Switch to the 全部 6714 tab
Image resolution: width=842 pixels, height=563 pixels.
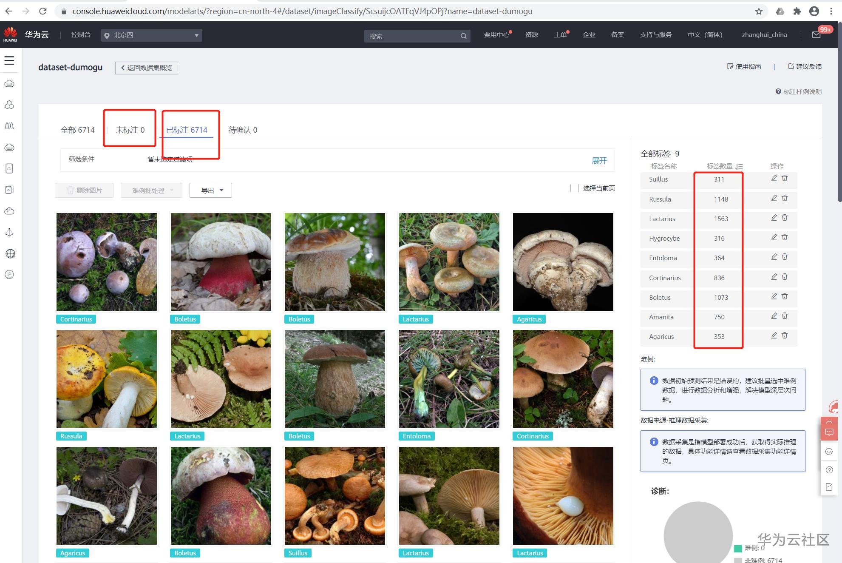(x=78, y=130)
